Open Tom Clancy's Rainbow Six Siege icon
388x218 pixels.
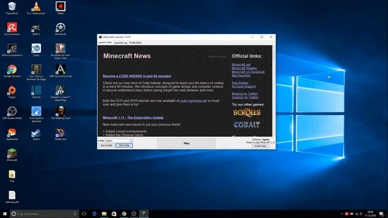point(36,73)
